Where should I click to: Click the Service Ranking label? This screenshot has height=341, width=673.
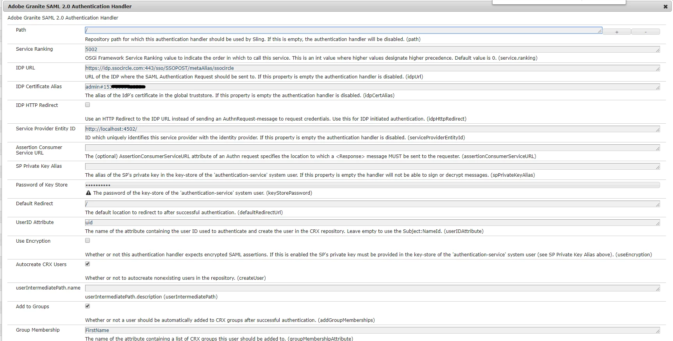34,49
